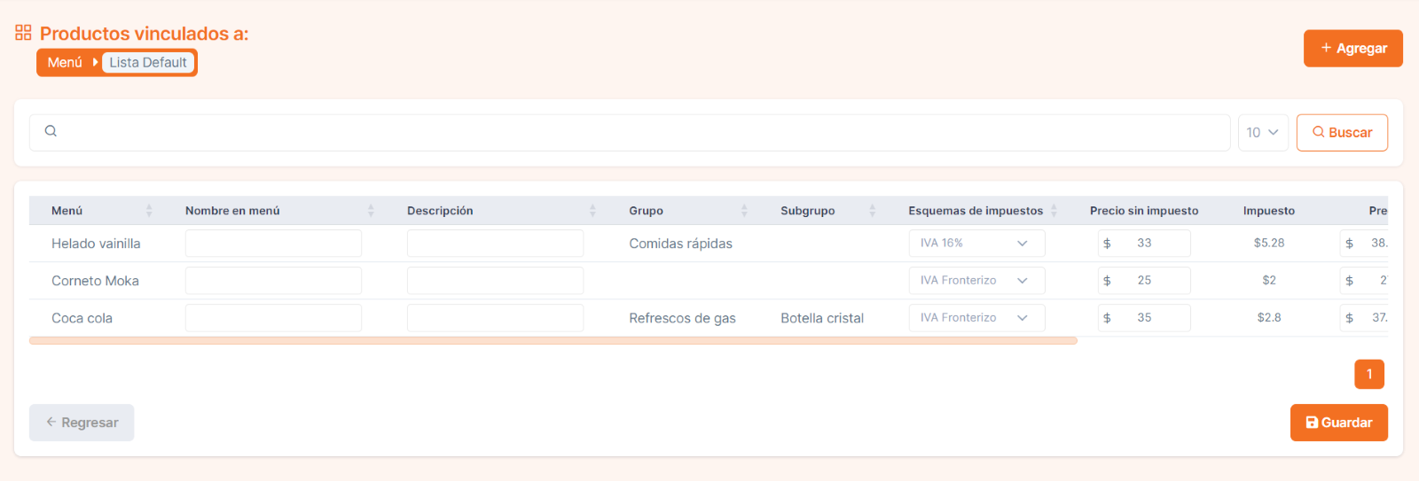Click the Comidas rápidas group cell
Image resolution: width=1419 pixels, height=481 pixels.
680,244
